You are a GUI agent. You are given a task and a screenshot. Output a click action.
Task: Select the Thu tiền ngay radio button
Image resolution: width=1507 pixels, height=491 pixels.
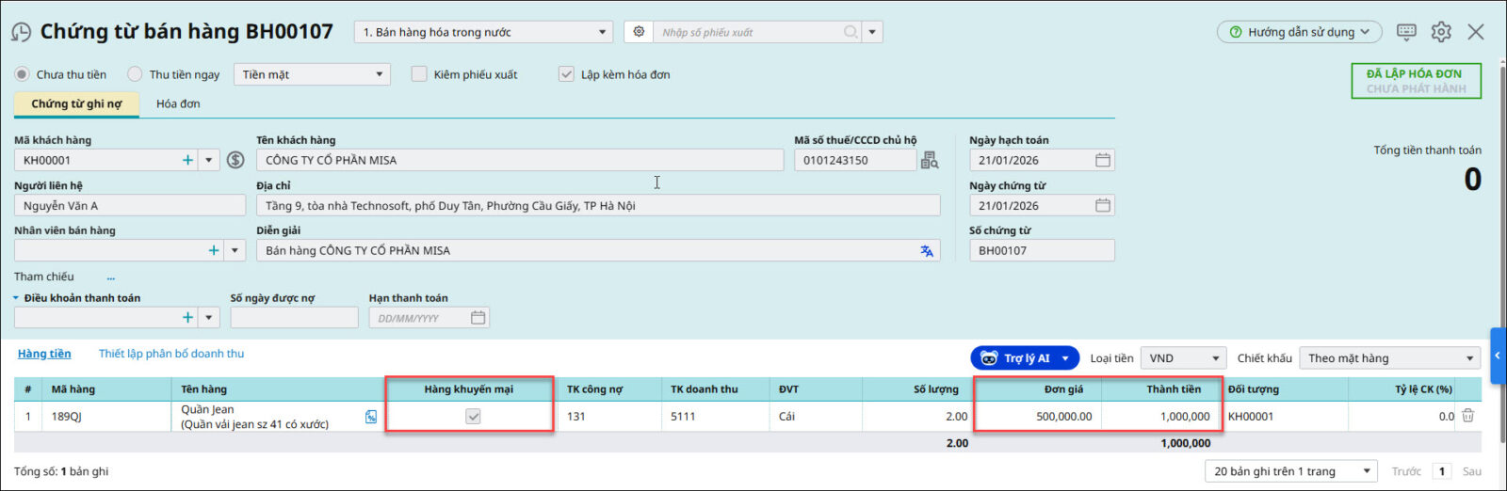(x=136, y=74)
